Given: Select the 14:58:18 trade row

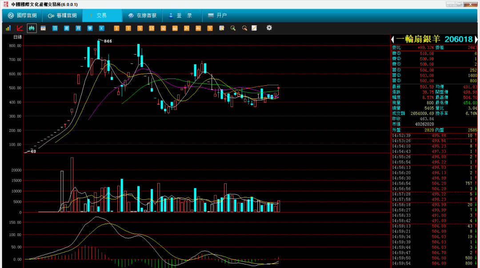Looking at the screenshot, I should coord(434,205).
